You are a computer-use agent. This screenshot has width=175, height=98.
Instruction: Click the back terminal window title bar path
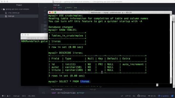(x=37, y=38)
